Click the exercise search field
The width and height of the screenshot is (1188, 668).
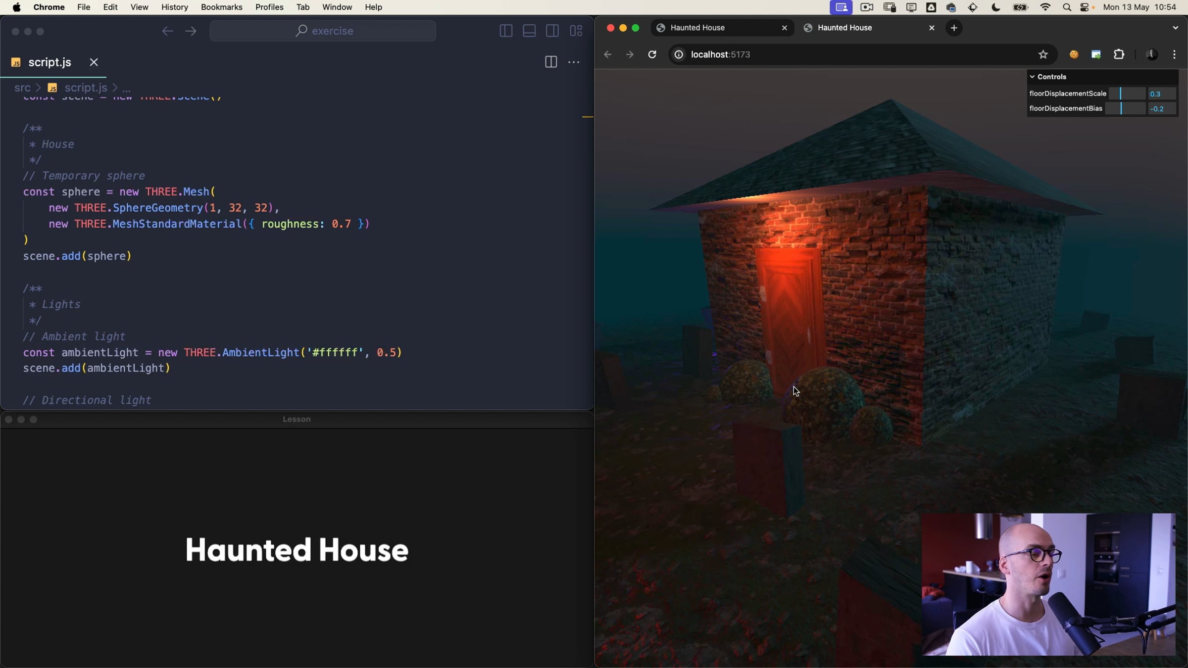[x=323, y=31]
